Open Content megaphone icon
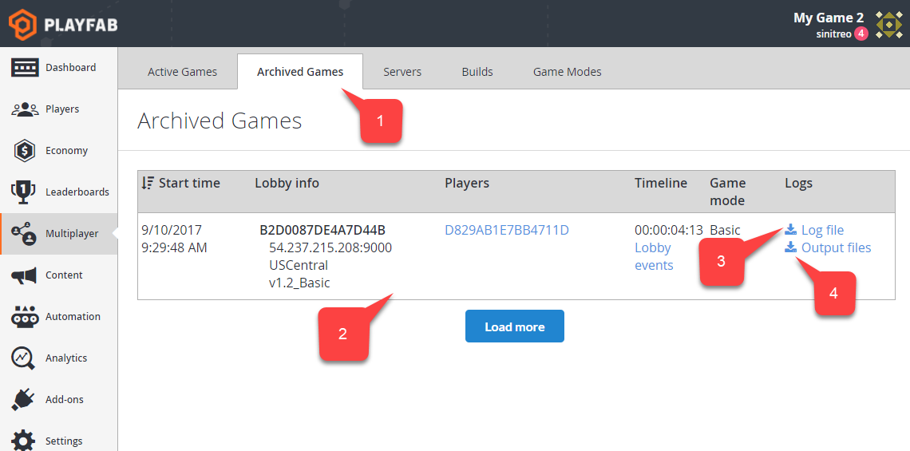Screen dimensions: 910x451 (25, 275)
